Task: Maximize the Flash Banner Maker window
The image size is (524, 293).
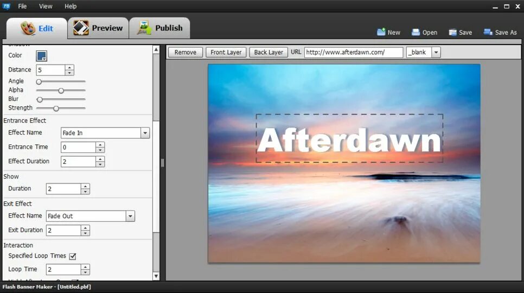Action: (x=507, y=7)
